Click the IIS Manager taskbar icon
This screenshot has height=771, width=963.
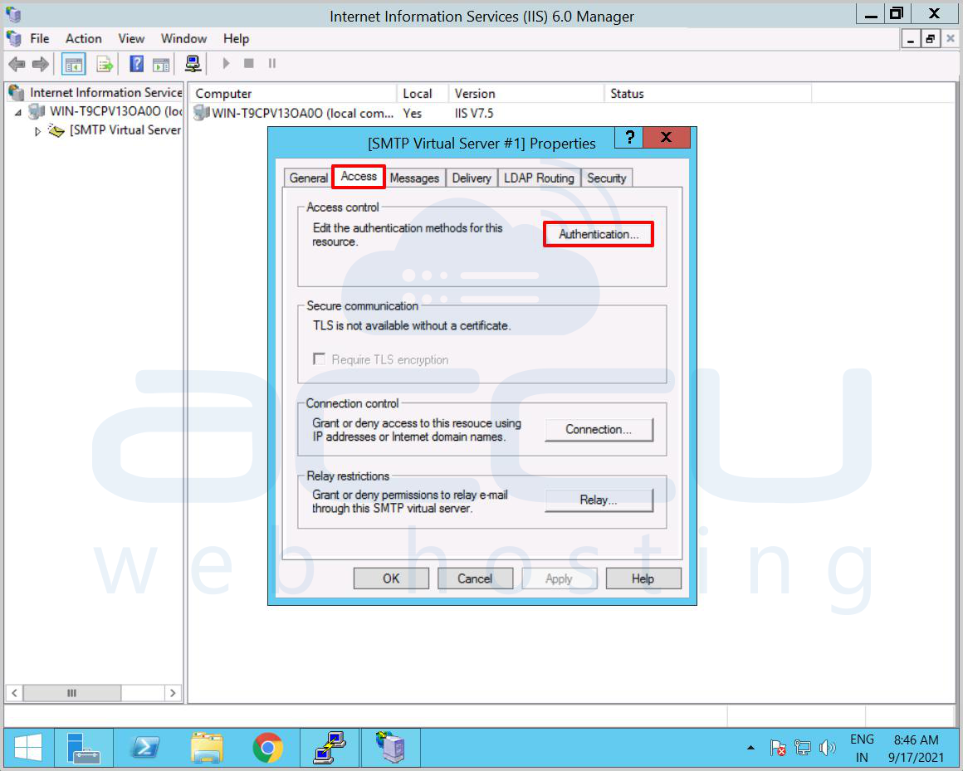coord(391,748)
